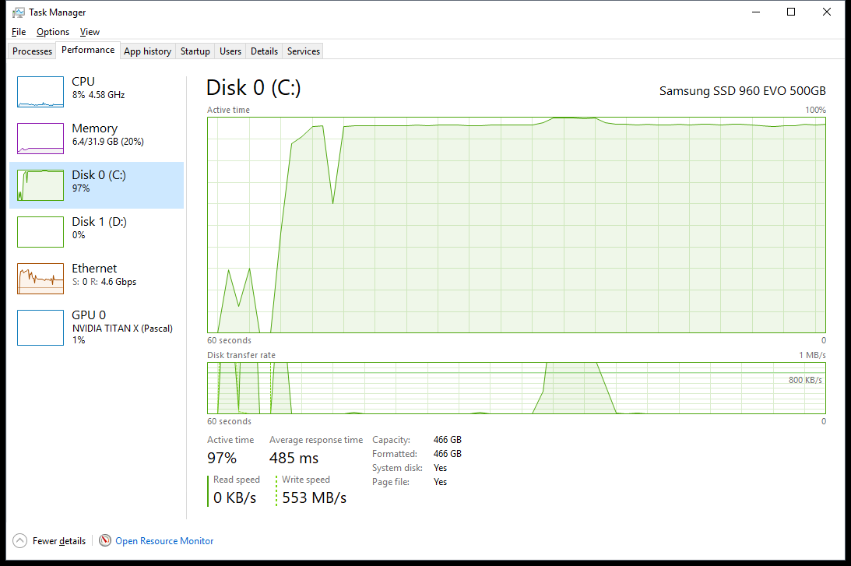Open the Users tab
Image resolution: width=851 pixels, height=566 pixels.
point(230,51)
